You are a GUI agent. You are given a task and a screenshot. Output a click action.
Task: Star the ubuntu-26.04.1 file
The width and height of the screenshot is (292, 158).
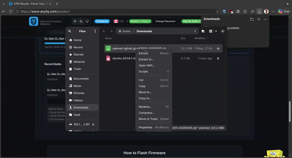tap(218, 58)
